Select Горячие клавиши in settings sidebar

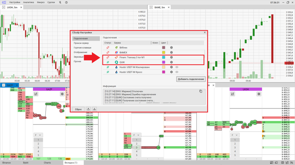(82, 48)
